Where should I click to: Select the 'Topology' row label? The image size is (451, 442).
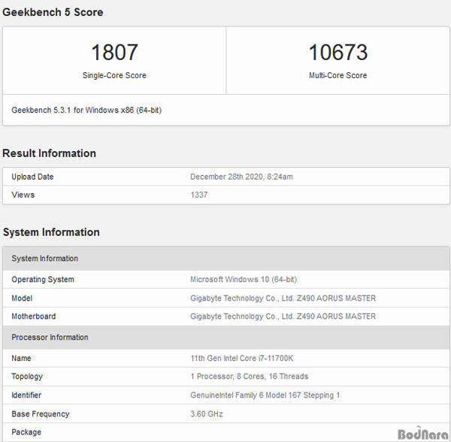click(x=27, y=377)
